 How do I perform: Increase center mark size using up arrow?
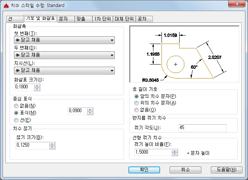point(90,110)
